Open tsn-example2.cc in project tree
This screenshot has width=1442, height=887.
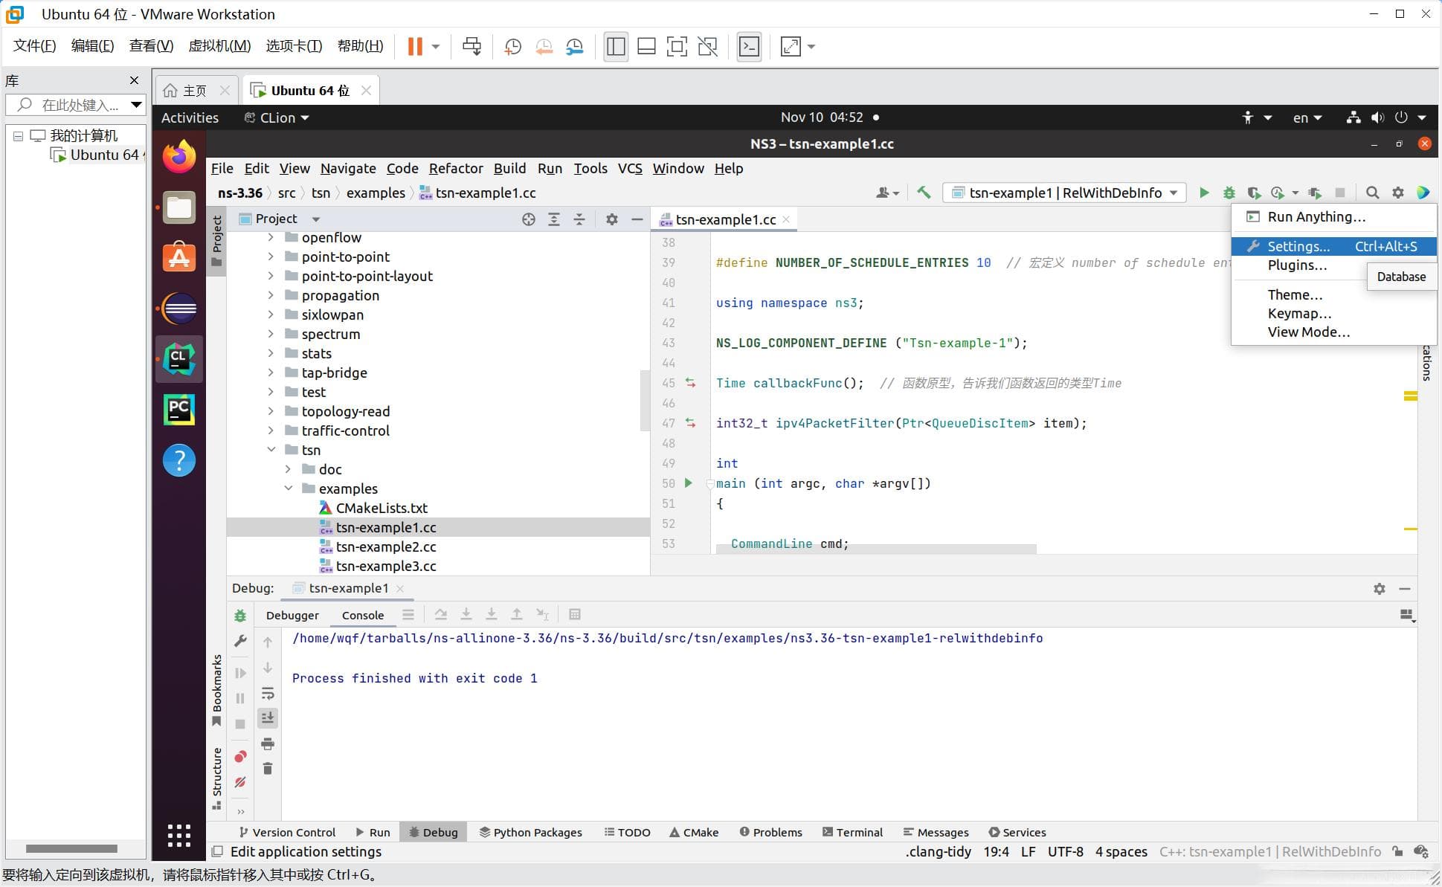click(x=385, y=546)
